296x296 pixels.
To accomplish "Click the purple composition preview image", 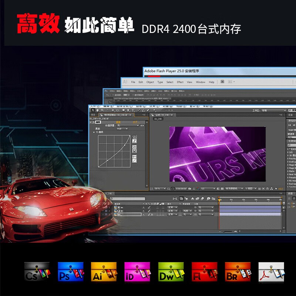I will (218, 154).
